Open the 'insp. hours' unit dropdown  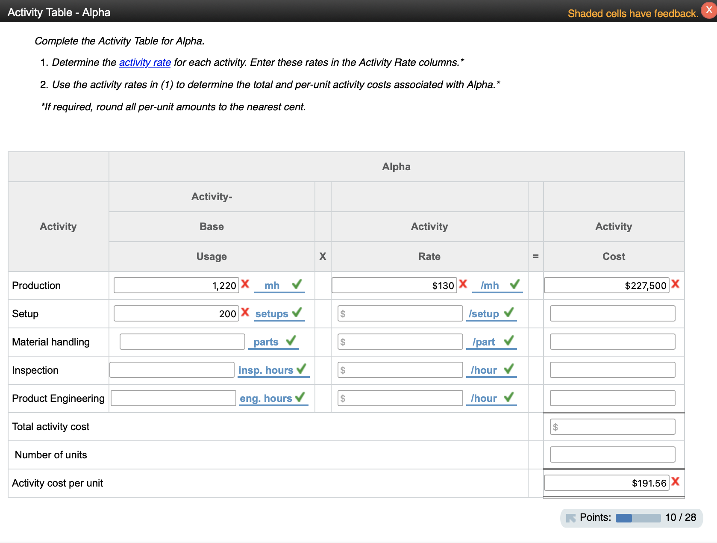point(266,370)
